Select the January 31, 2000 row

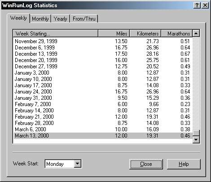103,98
